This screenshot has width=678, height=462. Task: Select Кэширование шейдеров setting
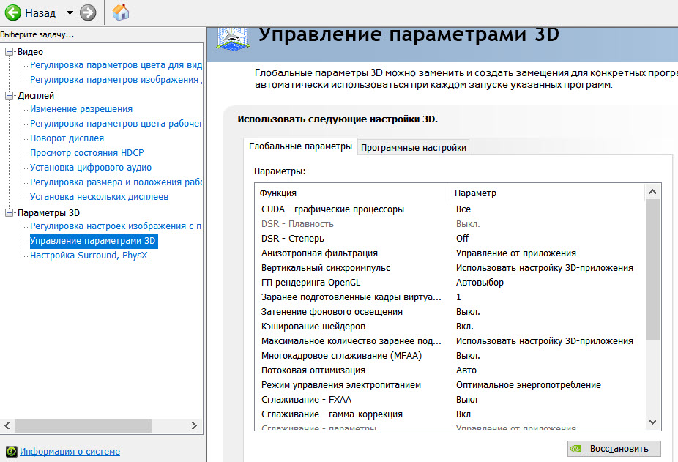tap(450, 327)
